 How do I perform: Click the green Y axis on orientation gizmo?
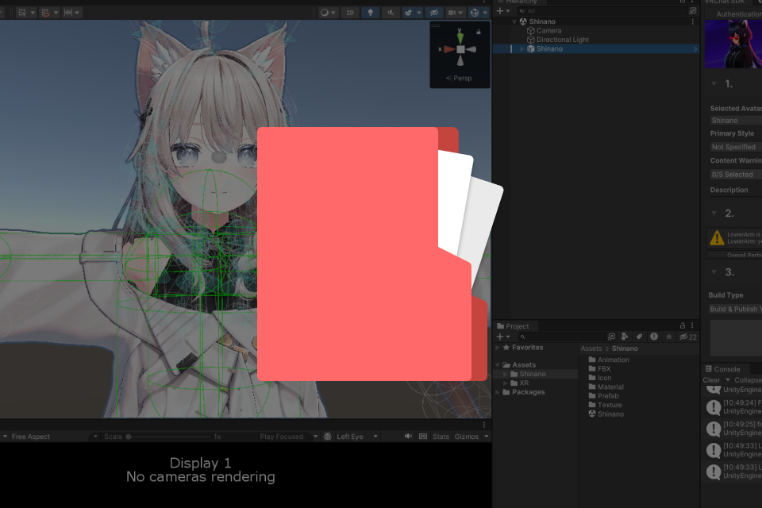(460, 37)
